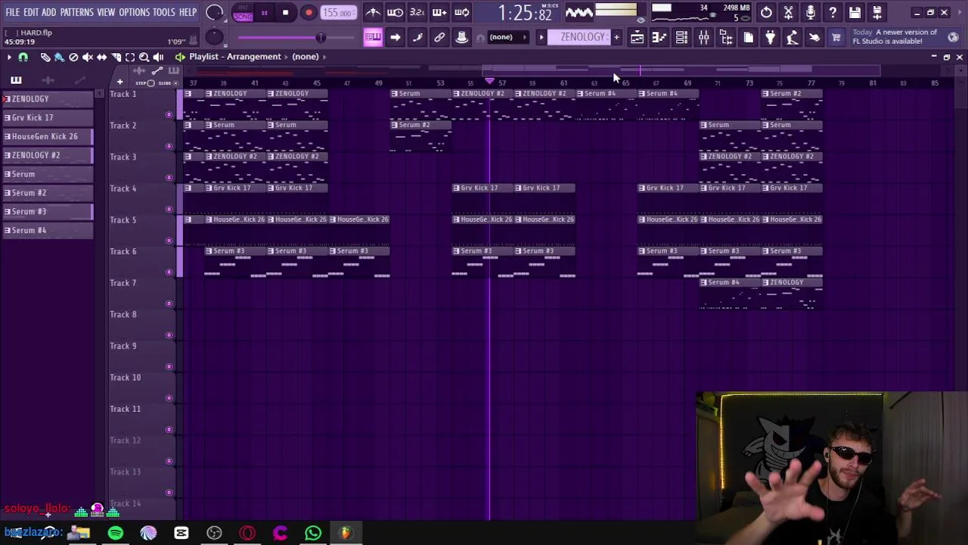Select the Mute tool in Playlist toolbar
968x545 pixels.
pos(88,57)
